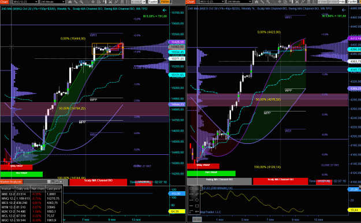Toggle Chart Trader icon in MNQ chart toolbar
Image resolution: width=361 pixels, height=223 pixels.
(105, 2)
